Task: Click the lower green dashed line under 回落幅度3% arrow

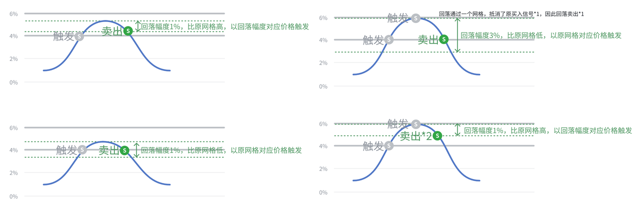Action: [x=434, y=52]
